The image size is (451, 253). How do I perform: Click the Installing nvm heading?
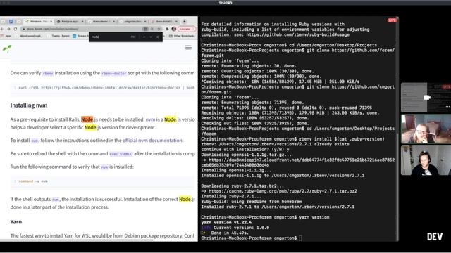click(x=29, y=105)
